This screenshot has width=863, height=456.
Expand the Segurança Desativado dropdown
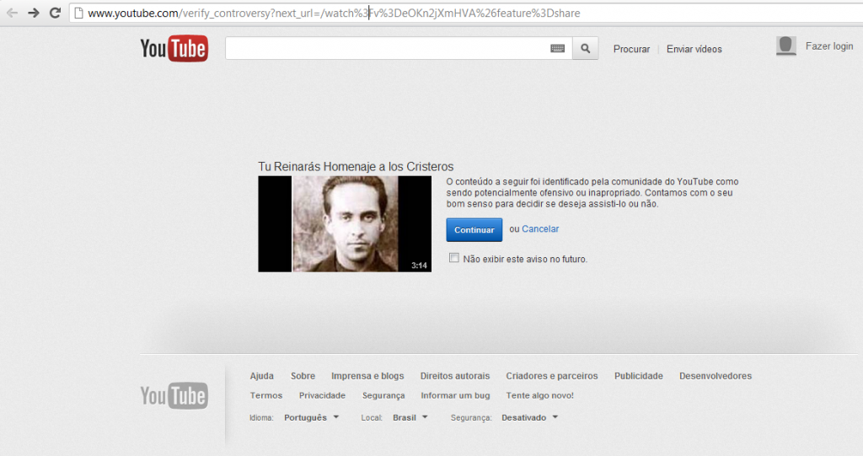click(529, 417)
